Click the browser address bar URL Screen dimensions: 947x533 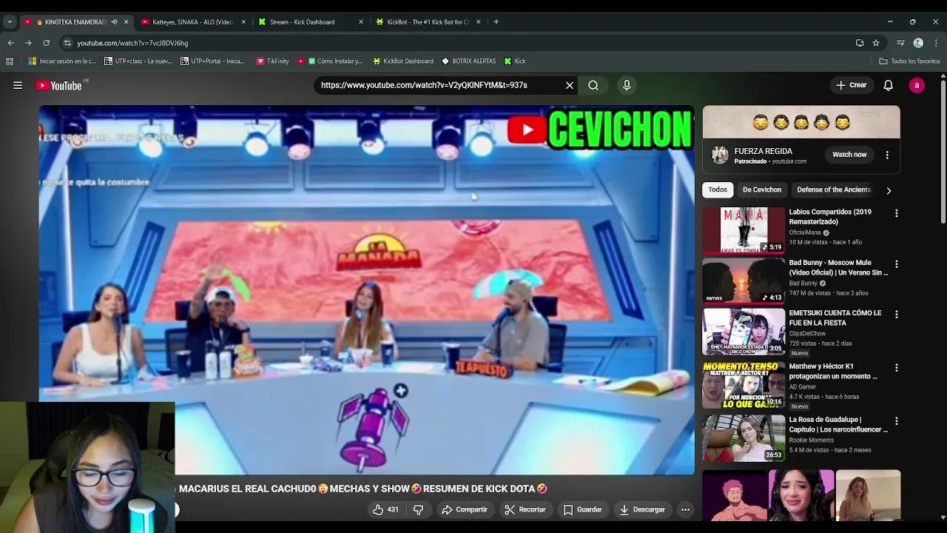pos(132,43)
